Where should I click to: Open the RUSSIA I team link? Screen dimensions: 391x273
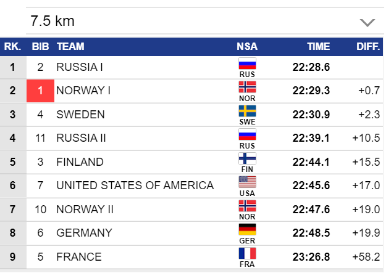coord(80,67)
